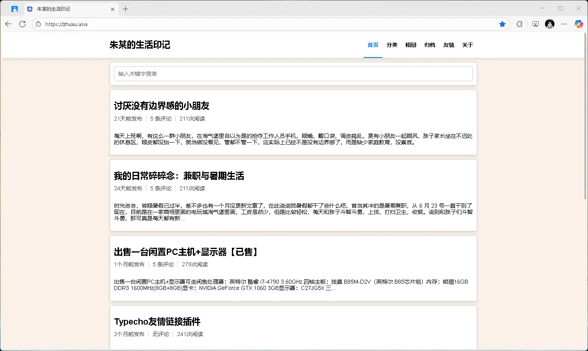Open the browser extensions puzzle icon

coord(519,24)
